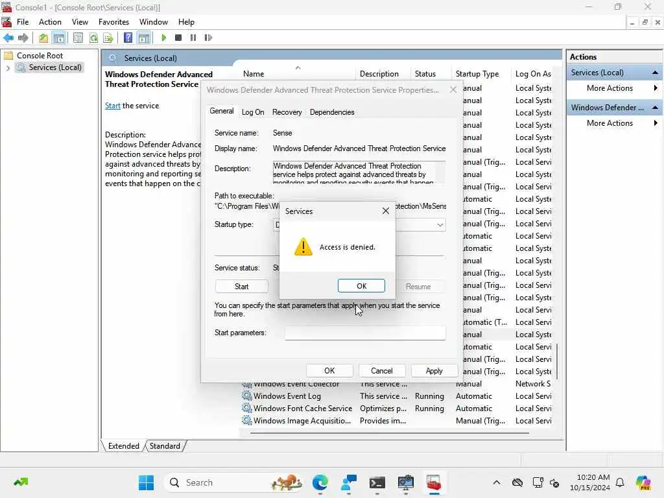Click the Start the service link

(113, 106)
